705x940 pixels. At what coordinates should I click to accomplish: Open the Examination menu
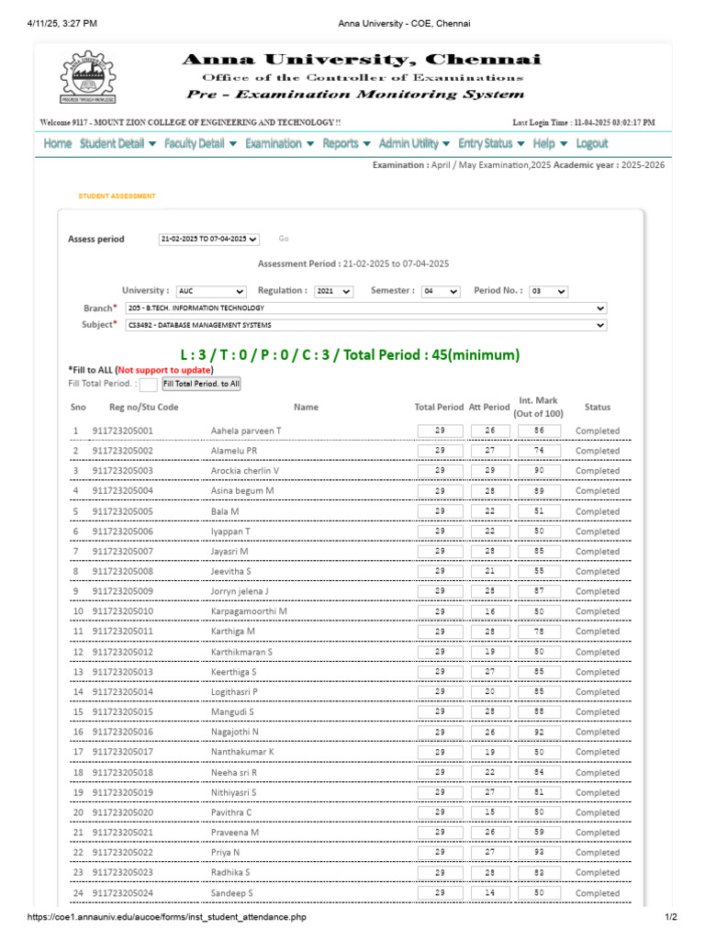click(279, 144)
